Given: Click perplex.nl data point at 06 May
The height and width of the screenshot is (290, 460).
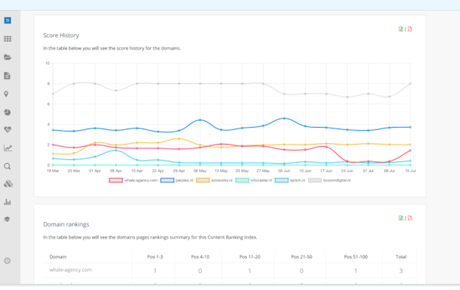Looking at the screenshot, I should (x=200, y=120).
